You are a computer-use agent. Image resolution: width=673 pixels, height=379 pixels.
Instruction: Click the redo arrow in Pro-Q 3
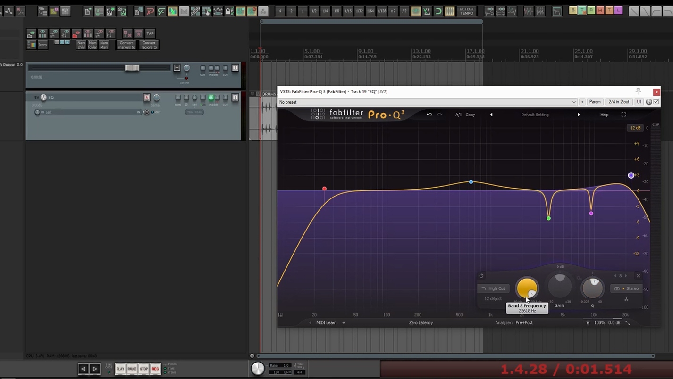pyautogui.click(x=440, y=115)
